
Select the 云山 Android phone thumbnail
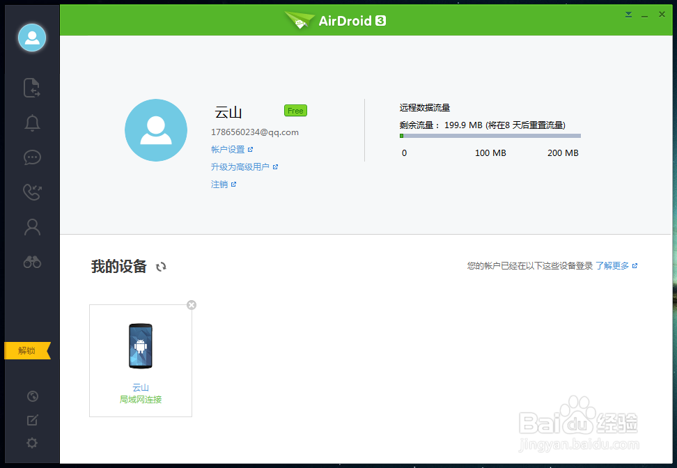[141, 346]
